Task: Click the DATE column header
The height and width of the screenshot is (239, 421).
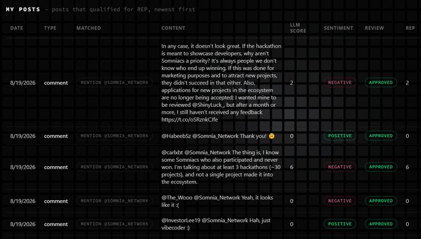Action: (16, 28)
